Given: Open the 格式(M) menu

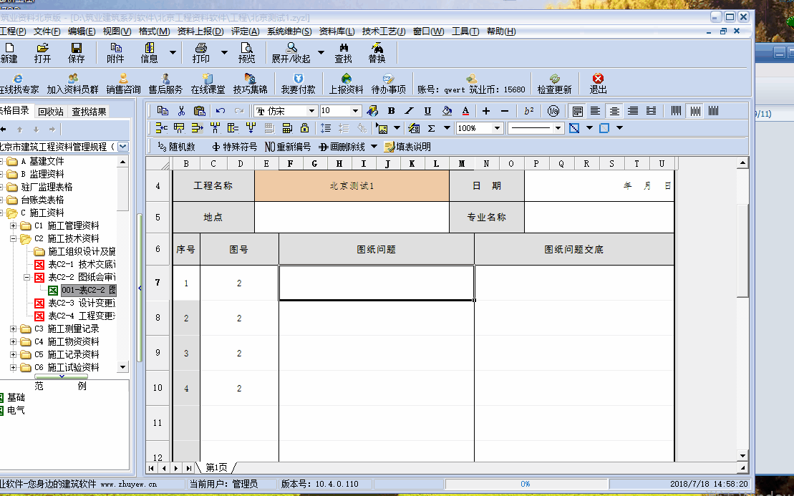Looking at the screenshot, I should pos(154,31).
